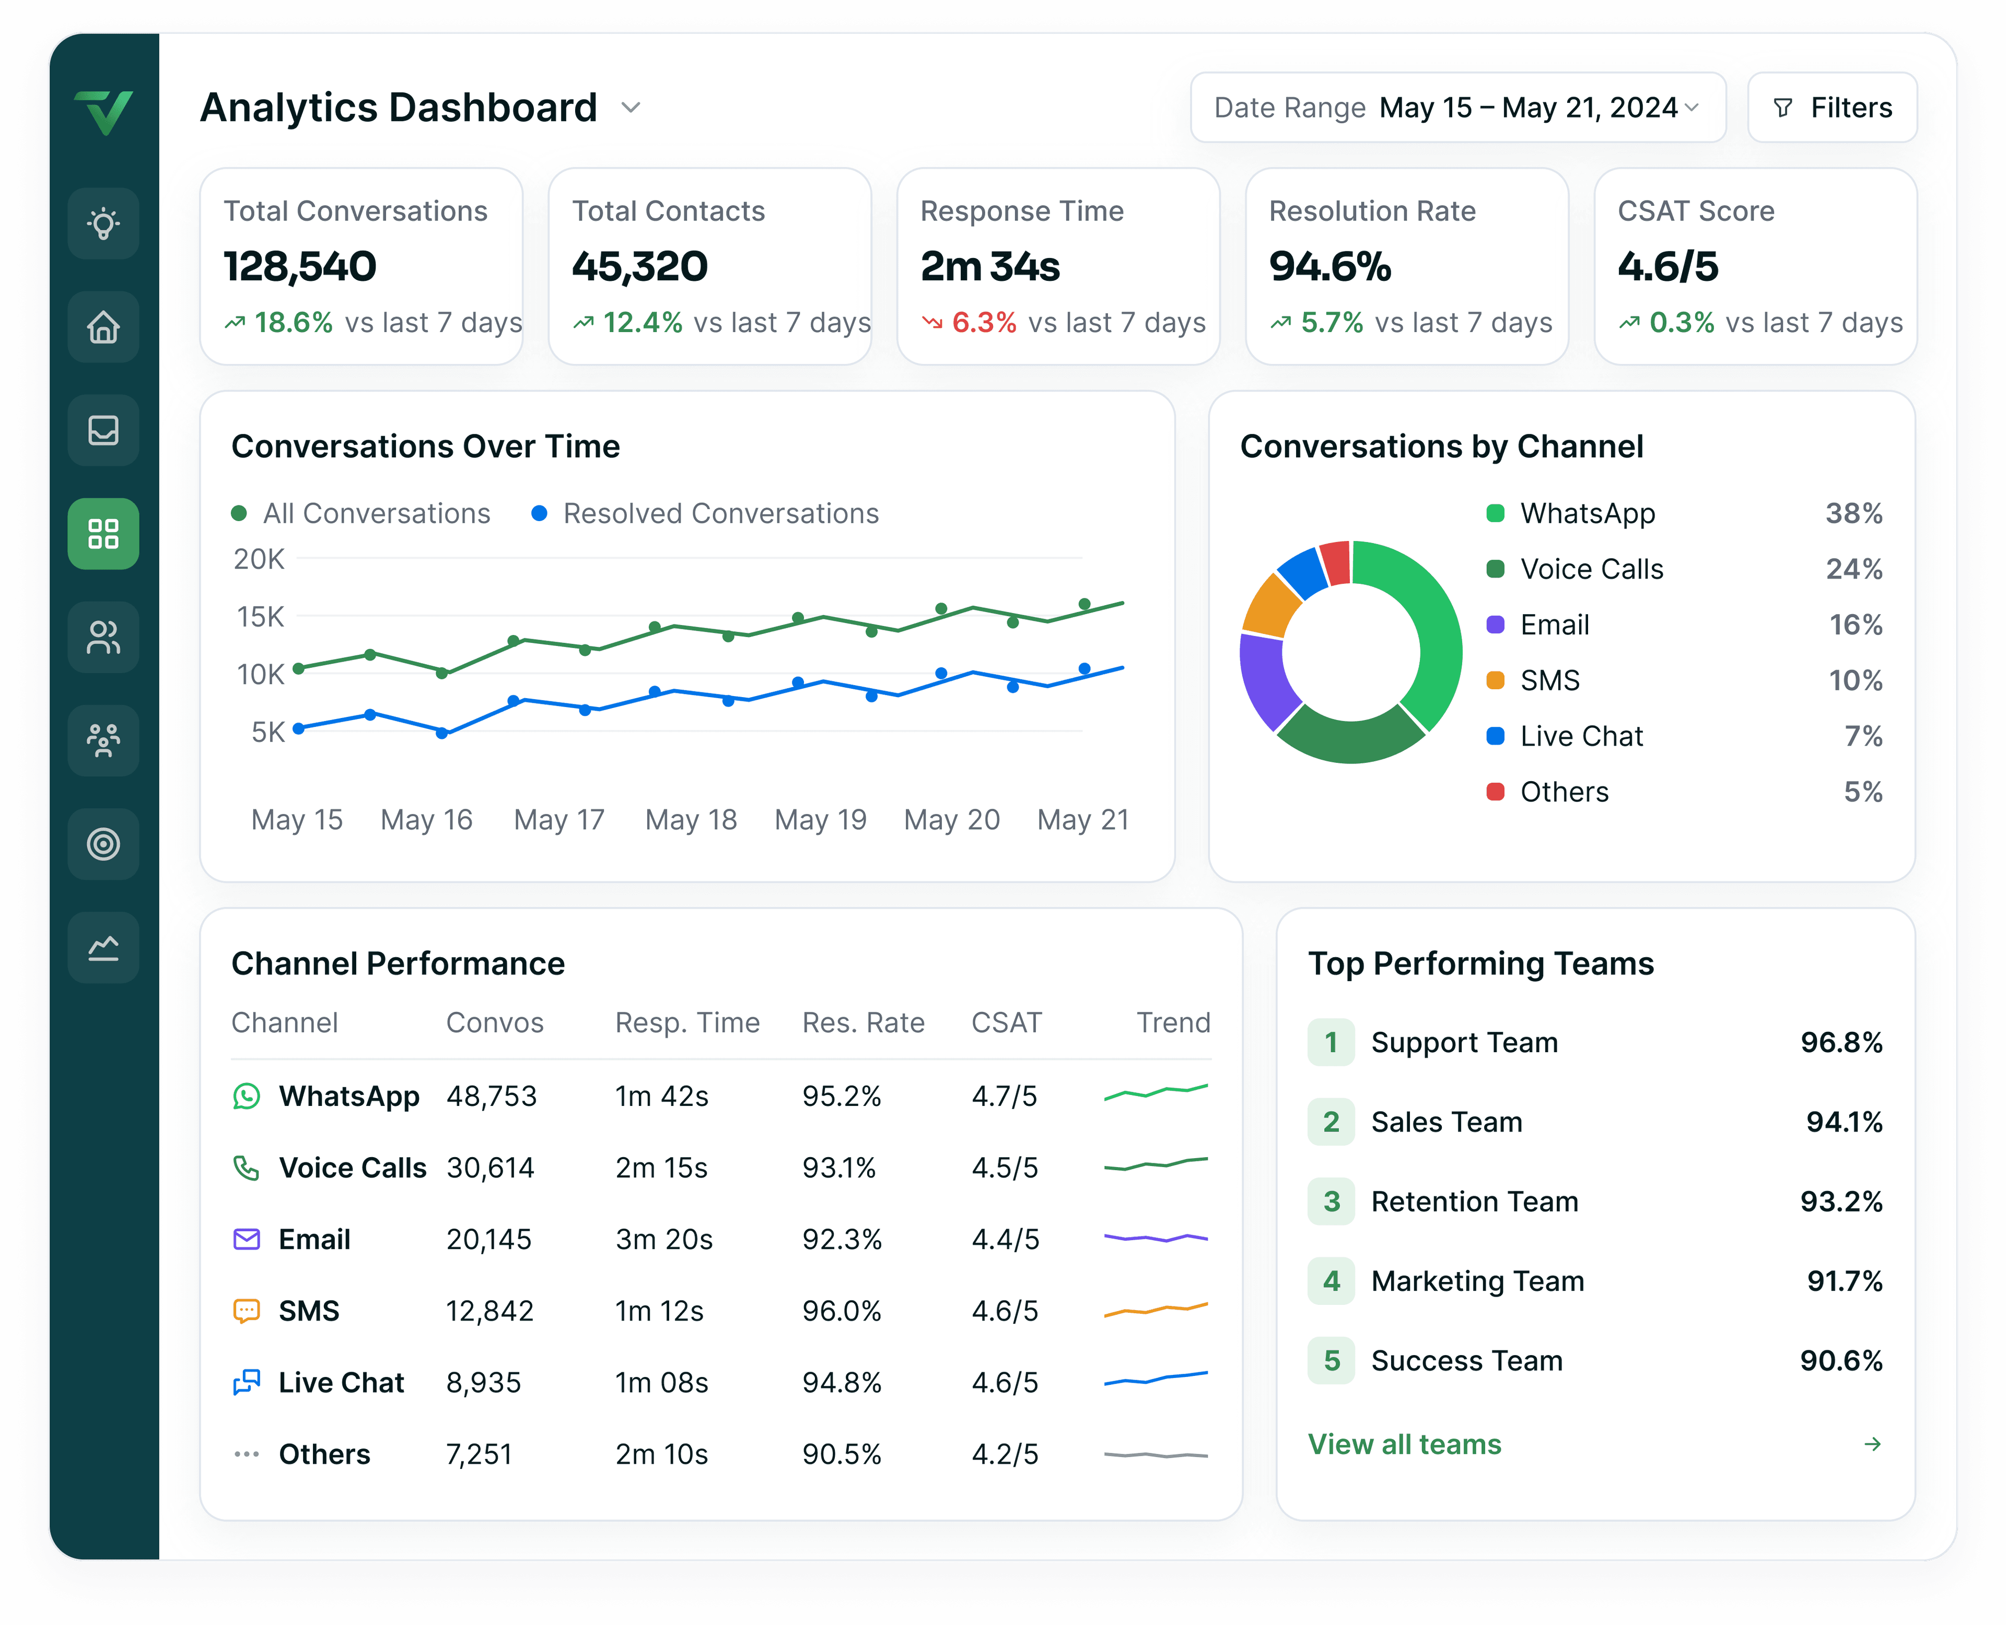Image resolution: width=2006 pixels, height=1625 pixels.
Task: Click the green checkmark logo in sidebar
Action: click(x=103, y=112)
